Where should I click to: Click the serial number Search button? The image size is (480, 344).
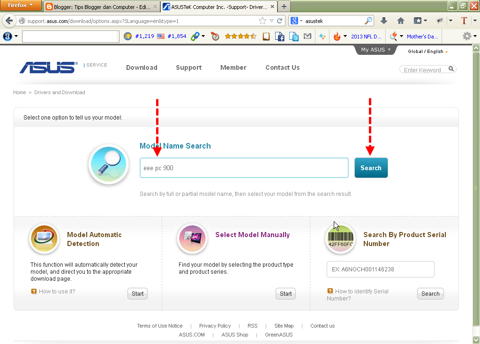pos(430,293)
